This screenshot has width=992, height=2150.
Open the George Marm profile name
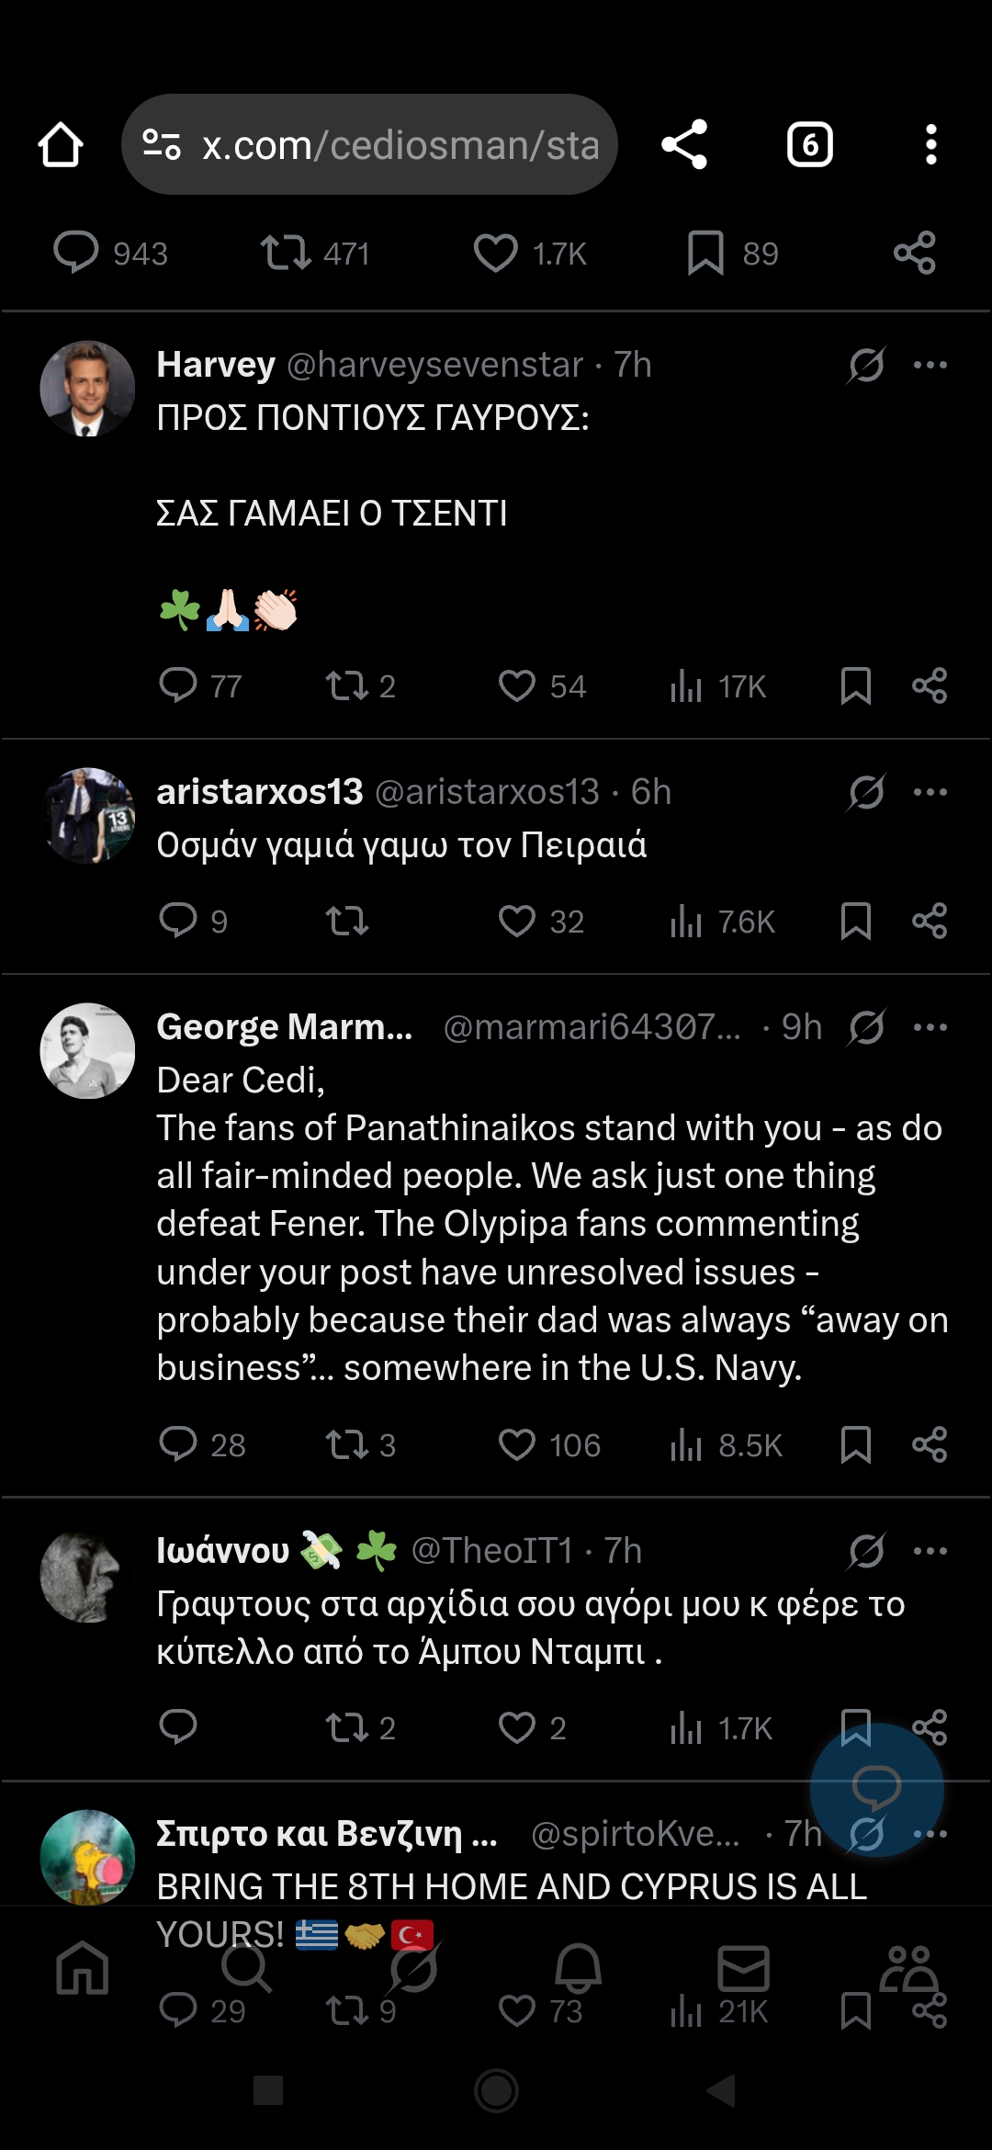tap(285, 1027)
